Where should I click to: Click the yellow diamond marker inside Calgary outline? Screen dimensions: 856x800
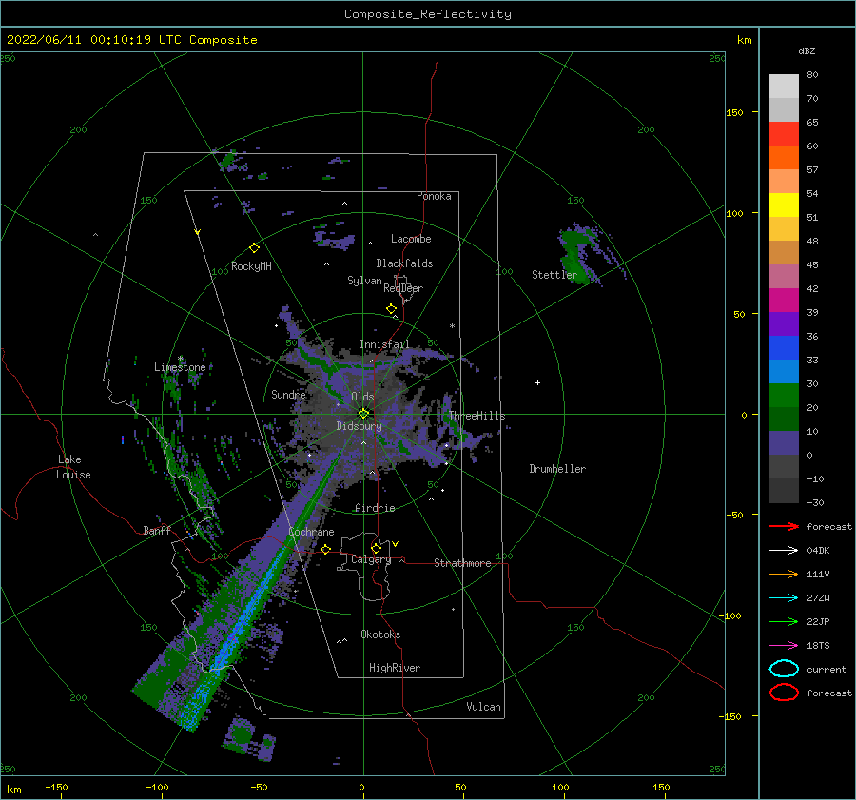(x=376, y=548)
